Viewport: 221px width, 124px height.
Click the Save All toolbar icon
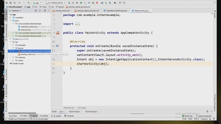11,3
